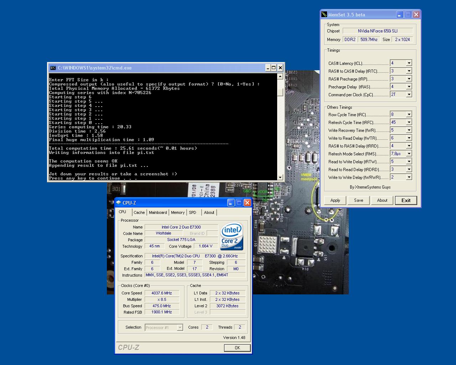Open CPU-Z Processor Selection dropdown
Image resolution: width=456 pixels, height=365 pixels.
(180, 328)
